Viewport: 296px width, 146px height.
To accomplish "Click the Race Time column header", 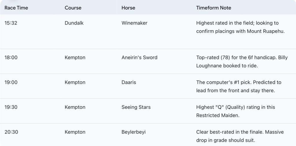I will 16,8.
